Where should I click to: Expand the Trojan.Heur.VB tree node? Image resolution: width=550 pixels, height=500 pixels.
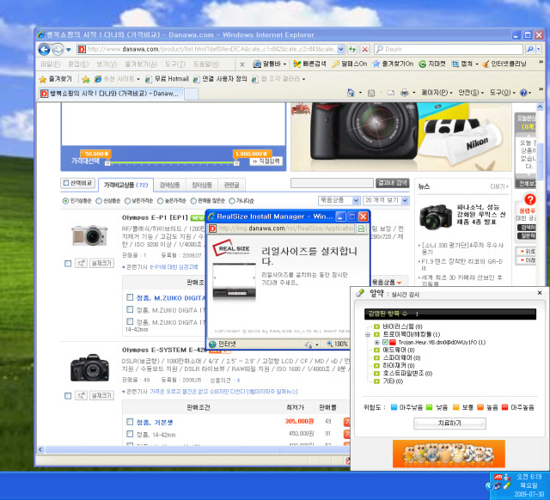[376, 342]
